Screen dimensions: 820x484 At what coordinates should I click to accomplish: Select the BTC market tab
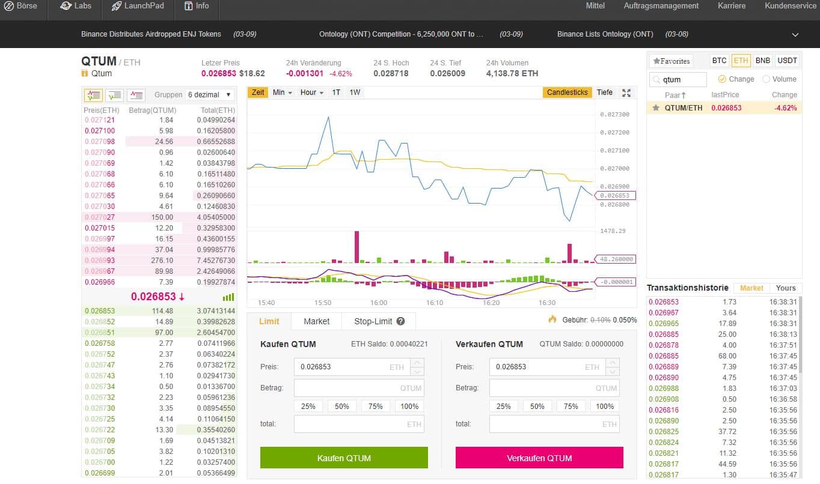click(x=719, y=61)
